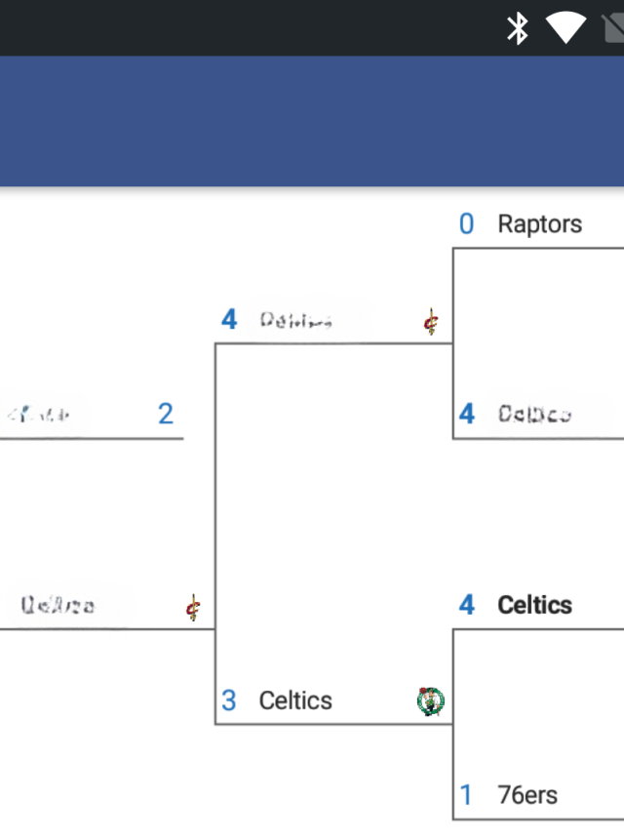Image resolution: width=624 pixels, height=839 pixels.
Task: Select the Cavaliers sword logo beside bold score 4
Action: (x=431, y=322)
